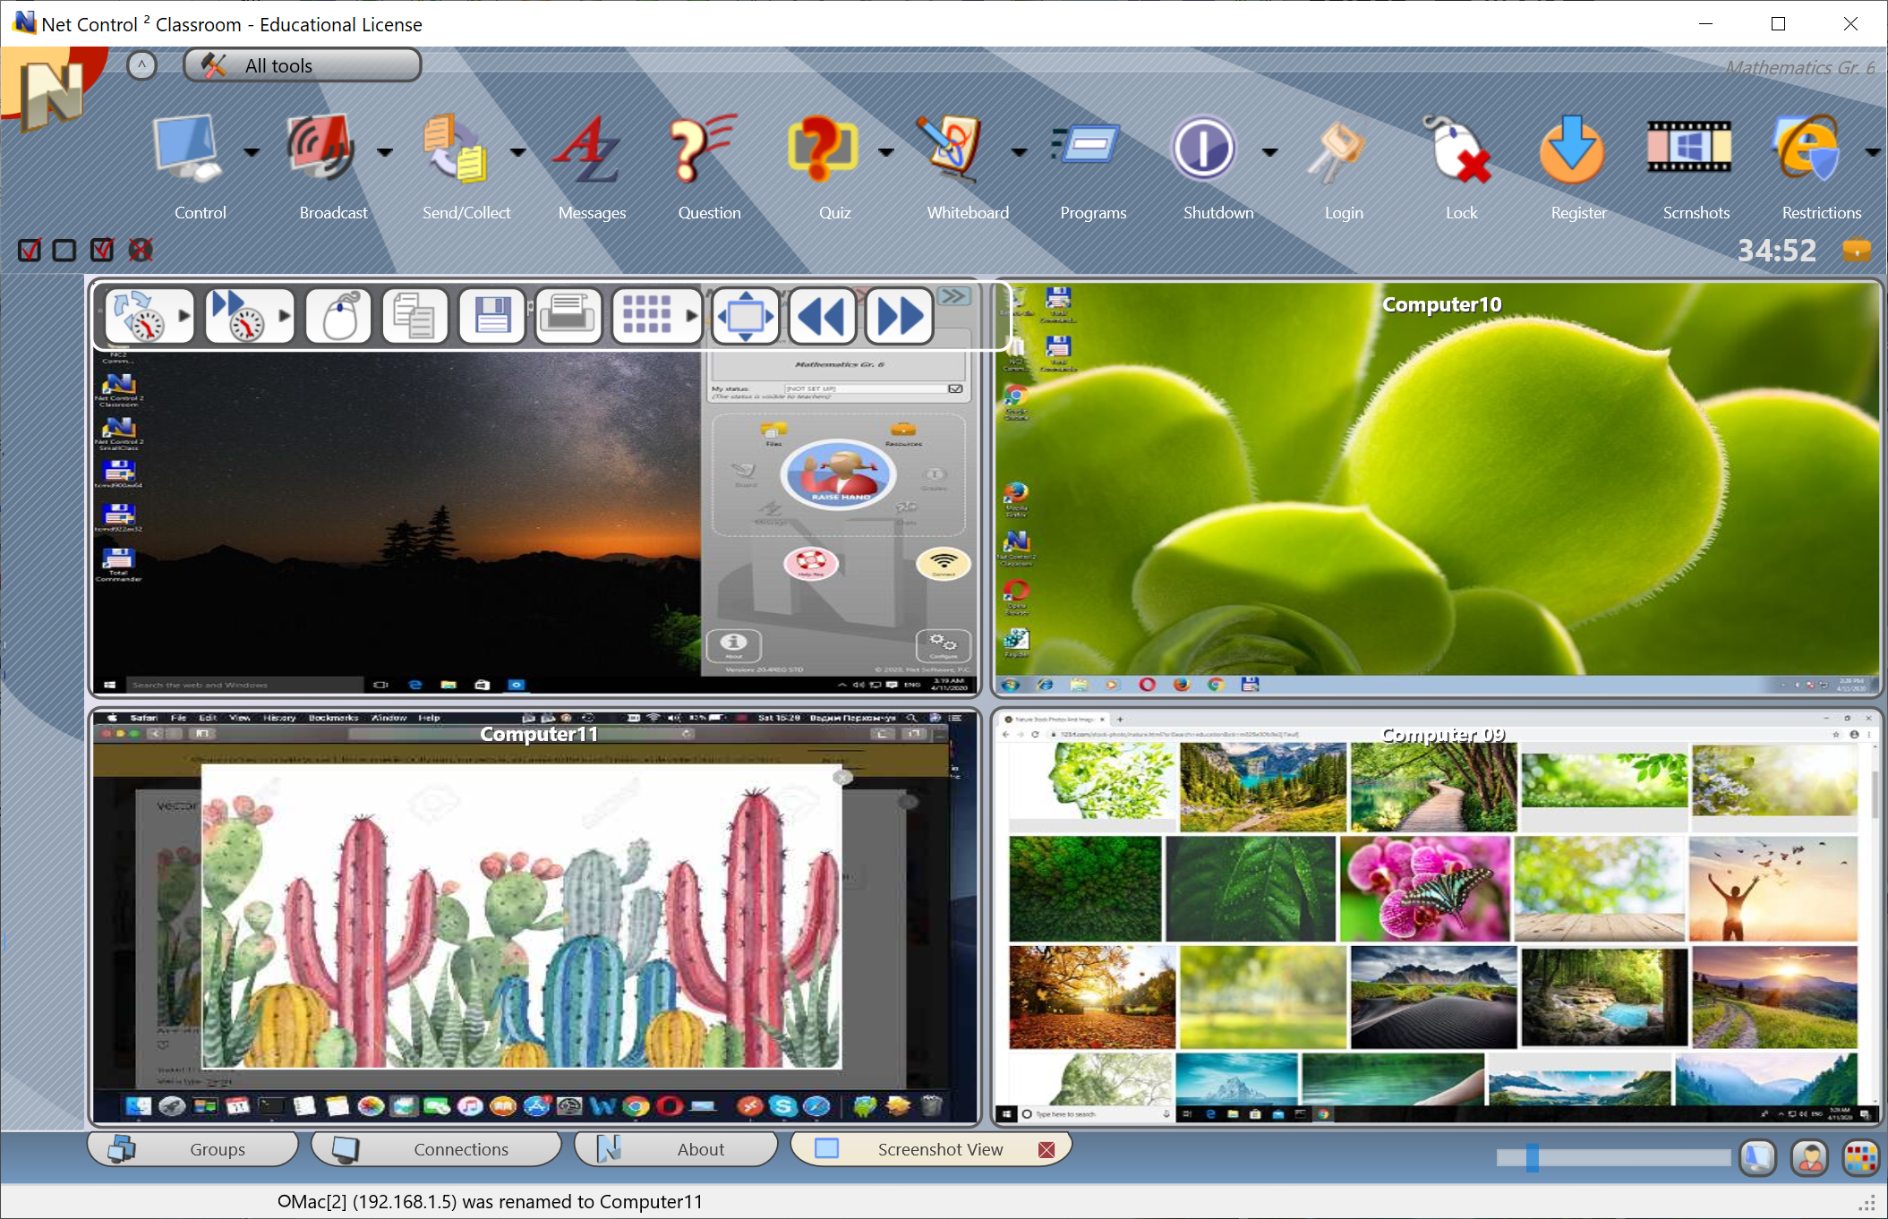The height and width of the screenshot is (1219, 1888).
Task: Close the Screenshot View tab
Action: tap(1046, 1149)
